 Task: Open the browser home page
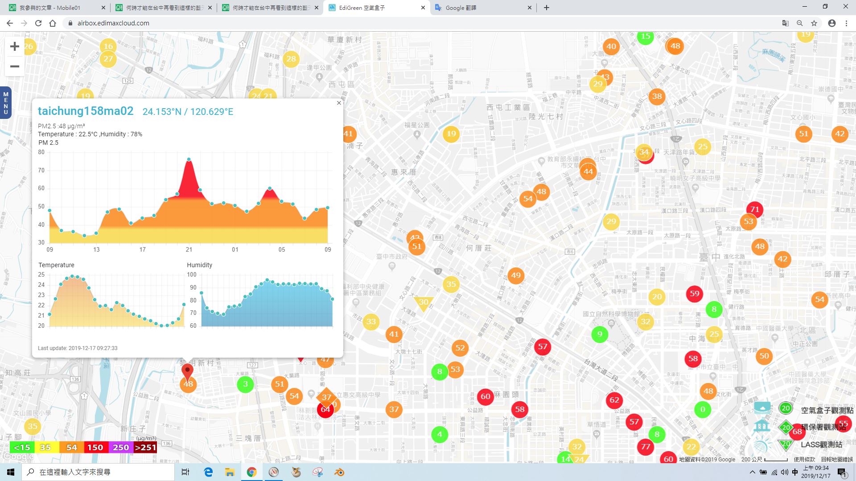tap(53, 23)
